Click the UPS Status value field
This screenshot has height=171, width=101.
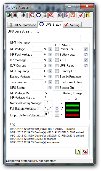pos(40,87)
